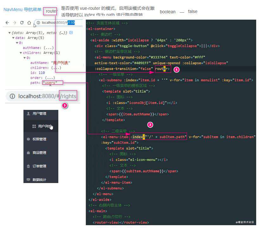Screen dimensions: 259x228
Task: Expand nested children: (...) getter
Action: [x=56, y=68]
